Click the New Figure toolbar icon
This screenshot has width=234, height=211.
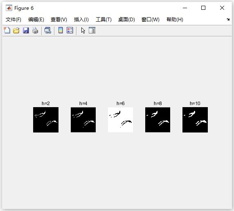(7, 30)
